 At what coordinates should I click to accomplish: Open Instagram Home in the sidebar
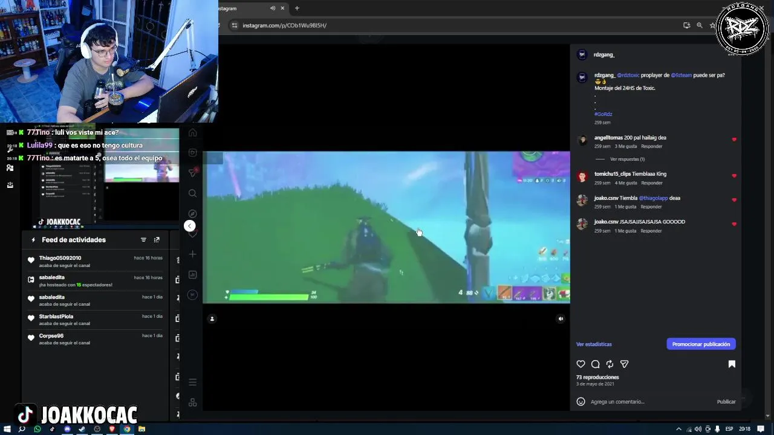(192, 132)
